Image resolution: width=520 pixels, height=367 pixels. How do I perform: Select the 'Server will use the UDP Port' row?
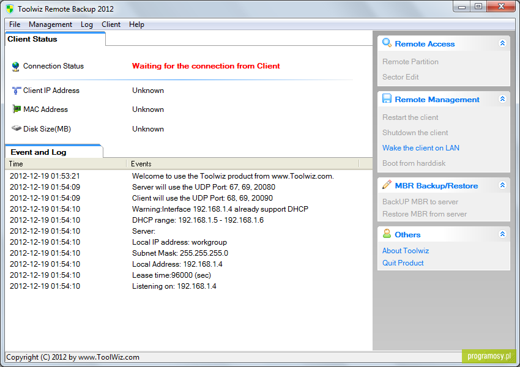tap(188, 187)
